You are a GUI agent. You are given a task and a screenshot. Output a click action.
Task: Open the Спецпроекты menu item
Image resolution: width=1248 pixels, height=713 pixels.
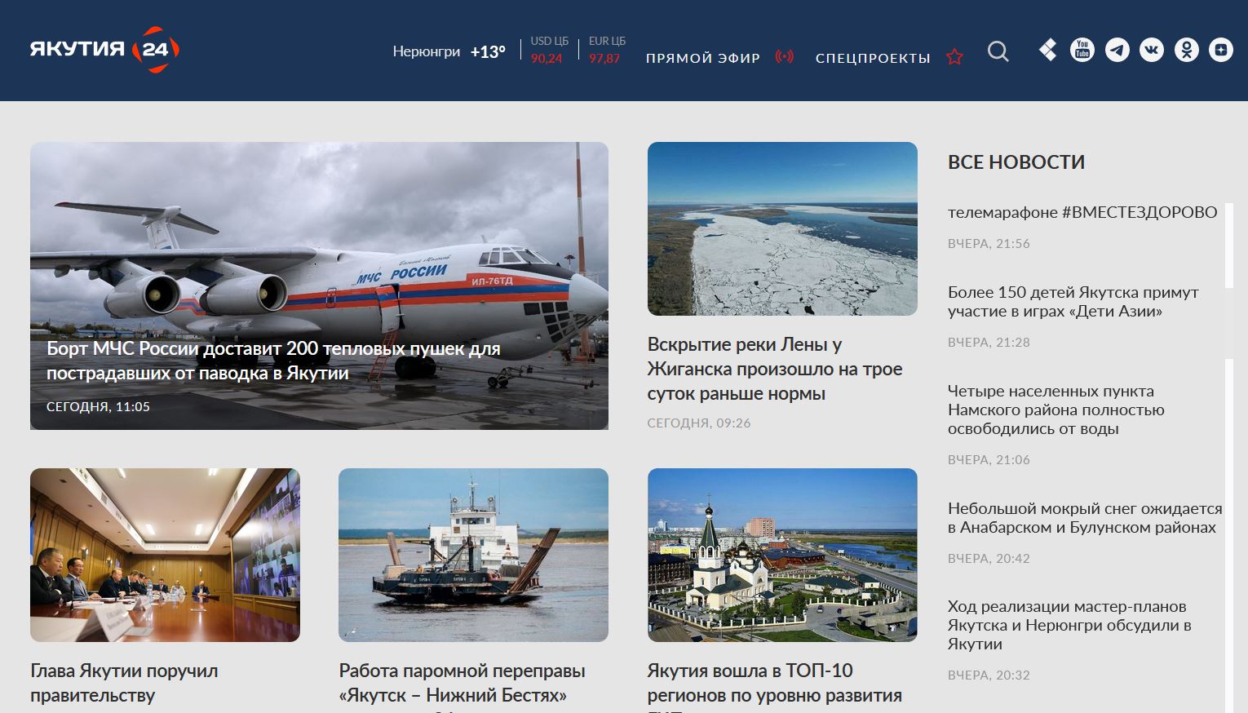click(873, 58)
